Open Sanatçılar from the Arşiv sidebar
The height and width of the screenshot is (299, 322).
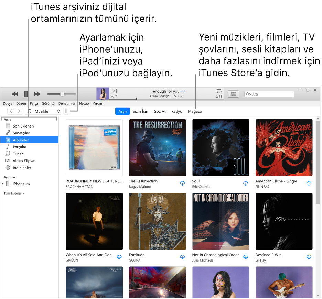pos(22,133)
